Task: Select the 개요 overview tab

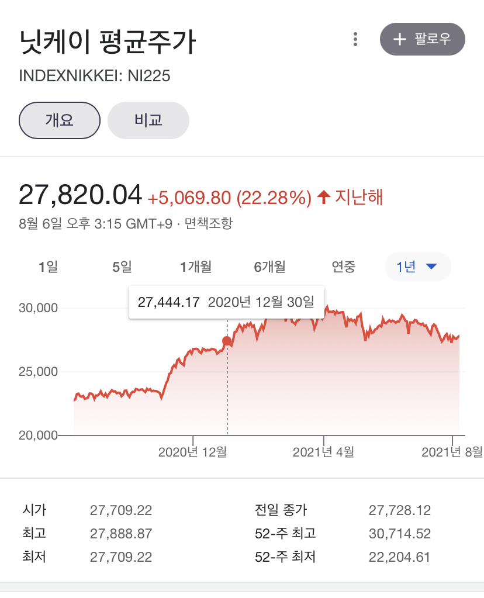Action: coord(60,120)
